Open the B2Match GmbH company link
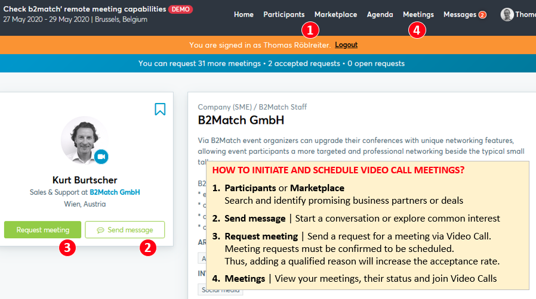Image resolution: width=536 pixels, height=299 pixels. click(115, 192)
